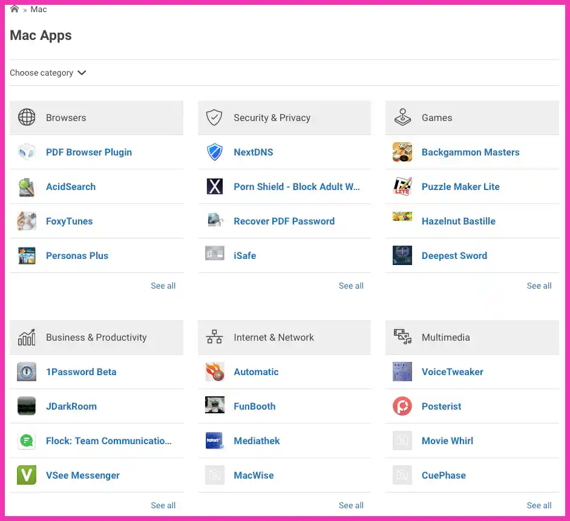Click the Security & Privacy shield icon

click(x=214, y=117)
